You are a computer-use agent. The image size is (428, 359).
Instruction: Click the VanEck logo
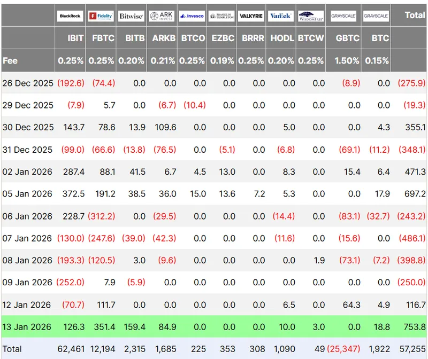click(281, 16)
